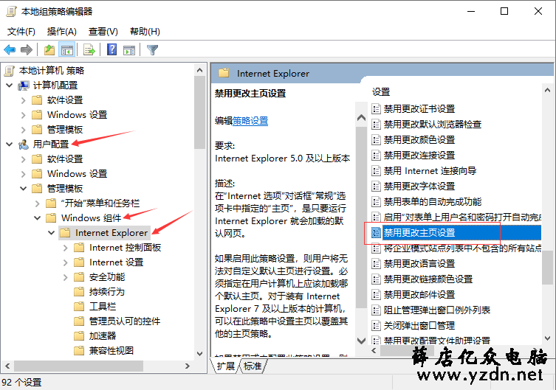Expand 管理模板 under 计算机配置
Screen dimensions: 556x390
(x=24, y=130)
